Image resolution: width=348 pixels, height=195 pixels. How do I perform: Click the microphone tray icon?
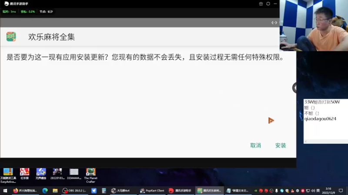tap(277, 191)
